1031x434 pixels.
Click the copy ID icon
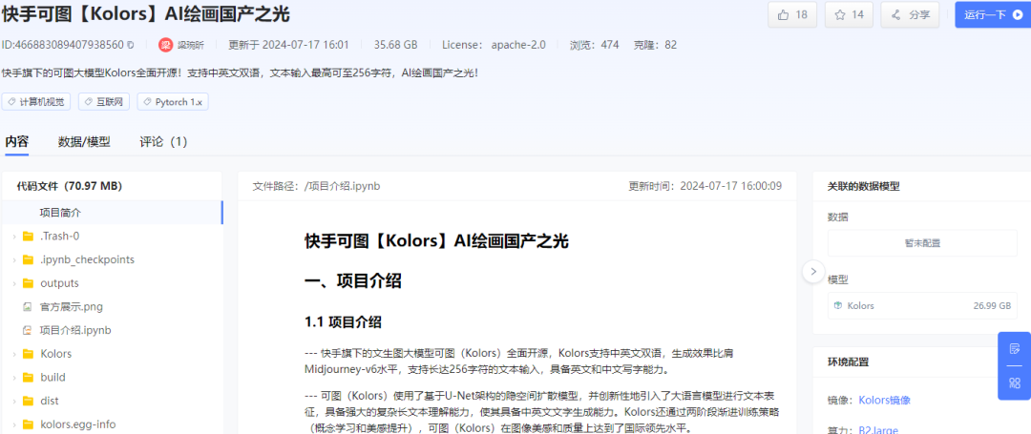tap(130, 45)
